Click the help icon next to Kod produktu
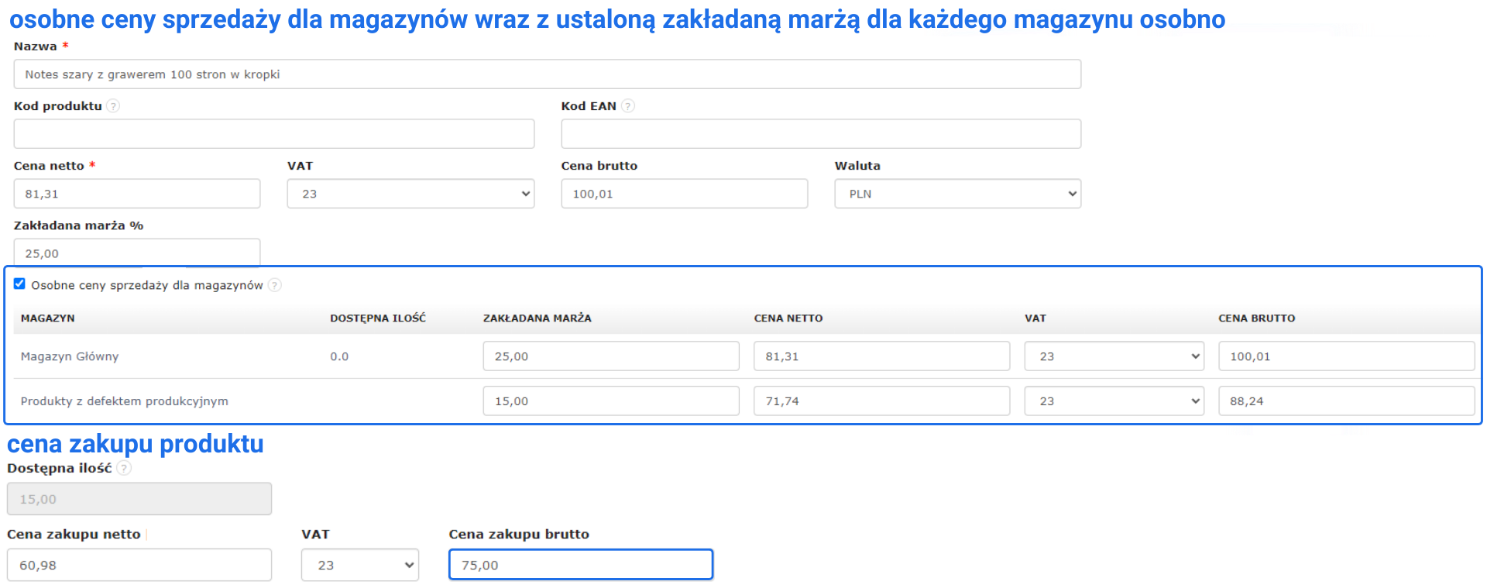The height and width of the screenshot is (588, 1487). (x=113, y=106)
